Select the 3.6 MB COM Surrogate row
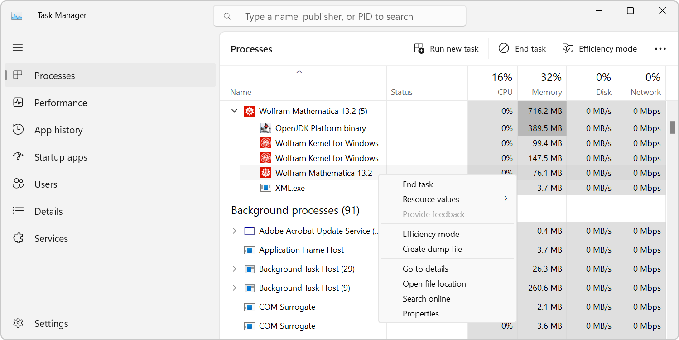 443,326
